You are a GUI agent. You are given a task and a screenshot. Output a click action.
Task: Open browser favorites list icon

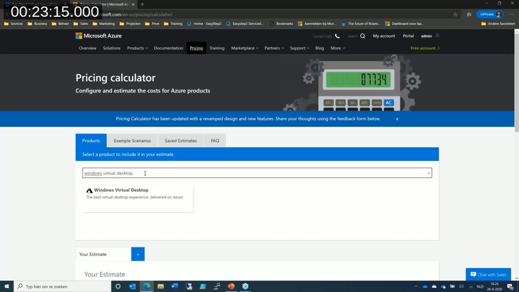[x=469, y=15]
